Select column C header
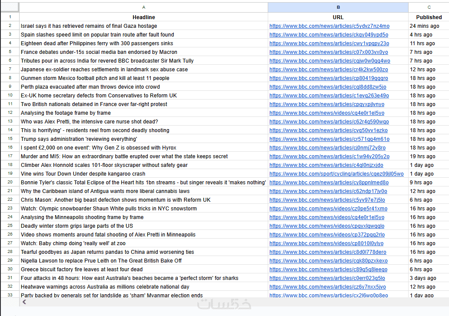449x316 pixels. (x=429, y=7)
